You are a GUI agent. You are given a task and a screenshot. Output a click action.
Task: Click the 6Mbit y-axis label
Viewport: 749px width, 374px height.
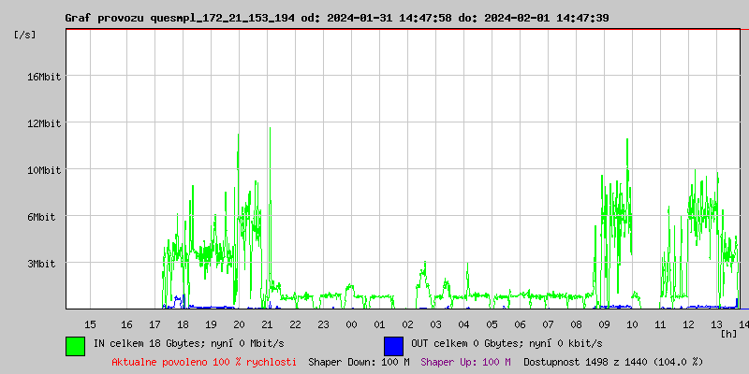pyautogui.click(x=43, y=217)
